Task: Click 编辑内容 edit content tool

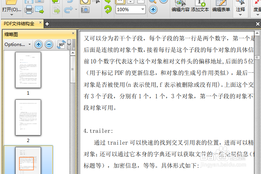Action: pyautogui.click(x=181, y=6)
